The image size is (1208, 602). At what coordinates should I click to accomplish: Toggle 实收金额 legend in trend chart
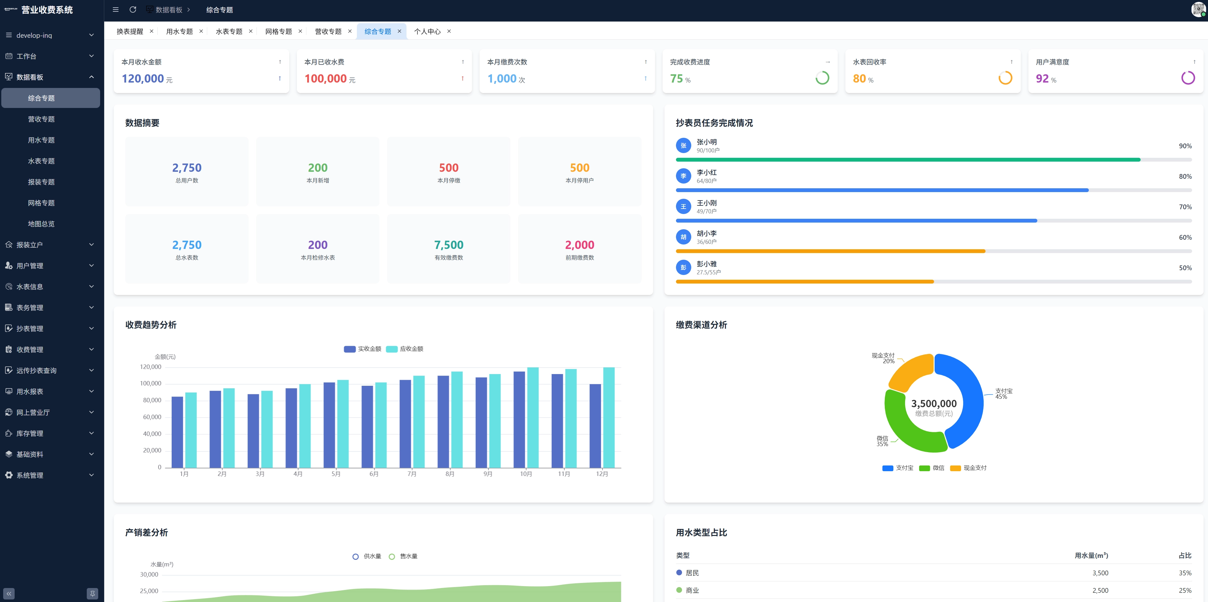point(363,349)
